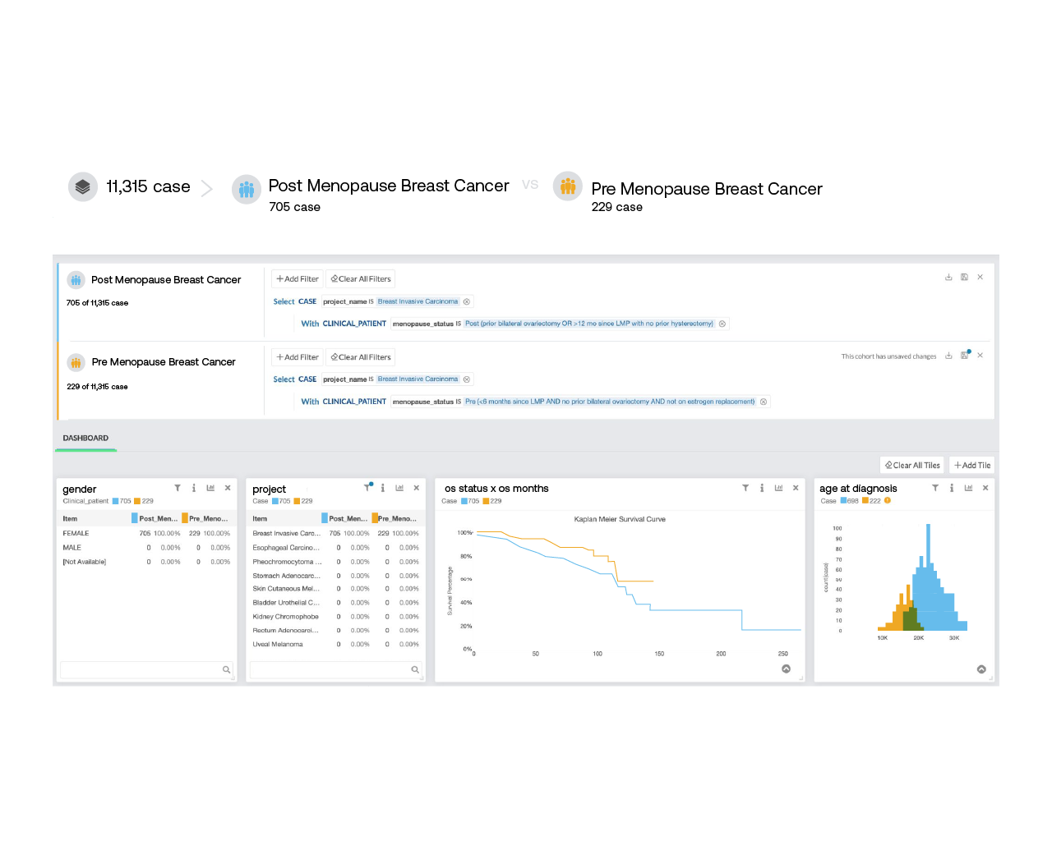This screenshot has height=841, width=1052.
Task: Open filter on the gender tile
Action: pyautogui.click(x=178, y=488)
